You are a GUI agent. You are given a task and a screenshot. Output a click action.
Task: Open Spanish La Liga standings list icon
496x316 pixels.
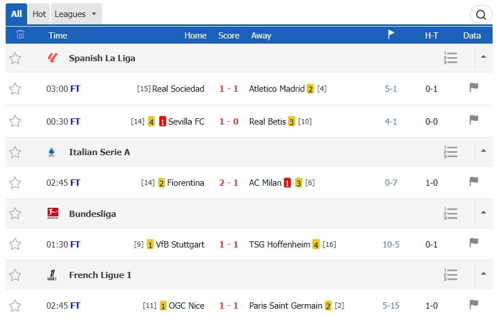click(451, 58)
